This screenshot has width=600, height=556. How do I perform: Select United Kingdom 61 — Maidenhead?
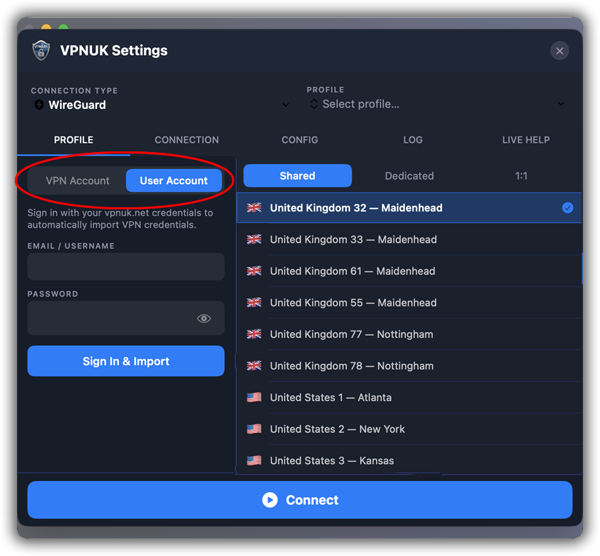pos(409,272)
